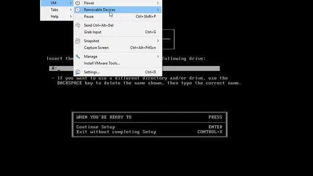
Task: Click the 'WHEN YOU'RE READY TO' heading
Action: 104,117
